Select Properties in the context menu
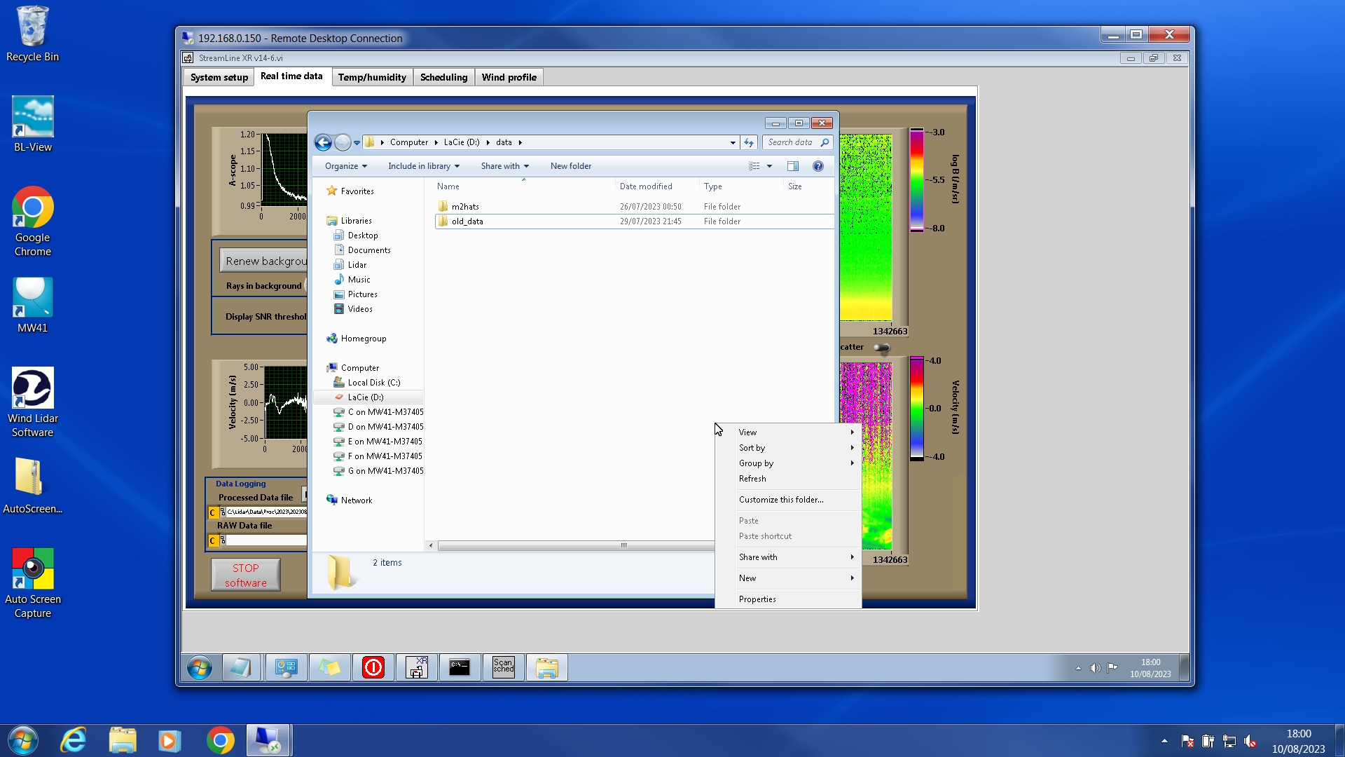This screenshot has height=757, width=1345. (x=757, y=599)
